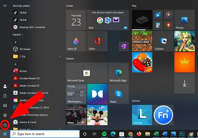Open the Windows Start button
Screen dimensions: 198x138
(5, 134)
